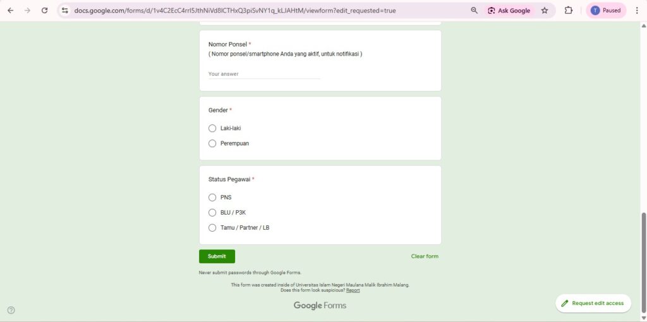Reload the page with the refresh icon
Screen dimensions: 647x322
click(44, 10)
